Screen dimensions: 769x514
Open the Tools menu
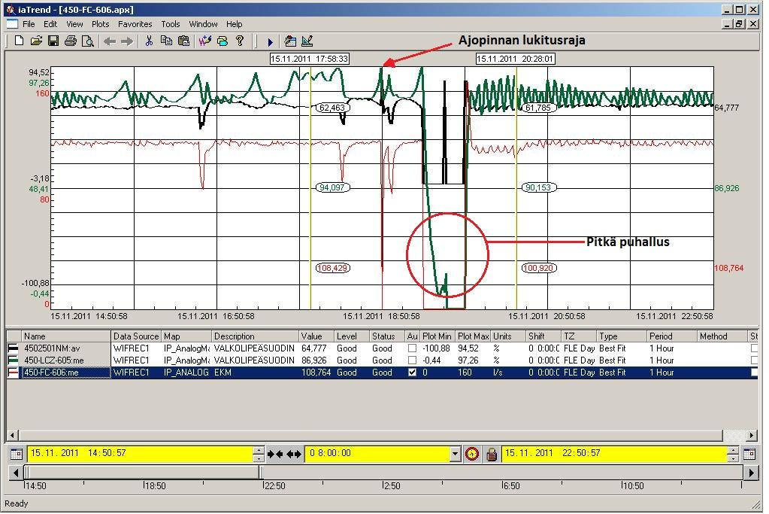tap(171, 24)
